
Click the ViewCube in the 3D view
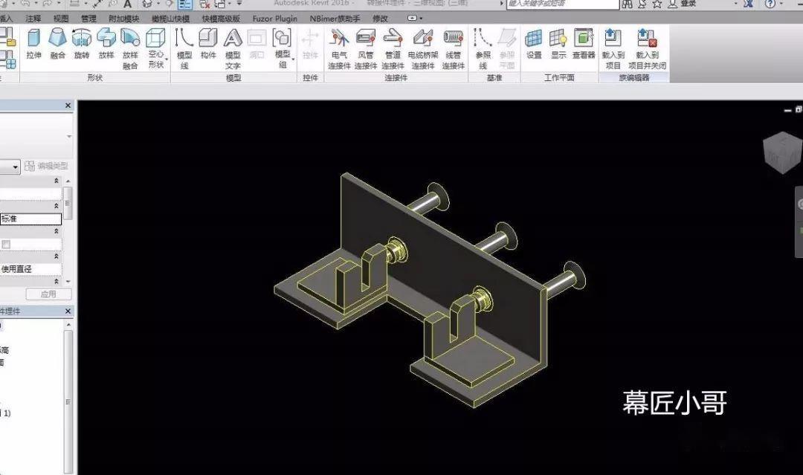(x=781, y=152)
